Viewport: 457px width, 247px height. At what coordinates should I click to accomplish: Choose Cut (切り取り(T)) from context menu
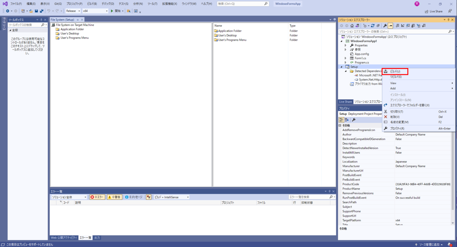tap(418, 112)
